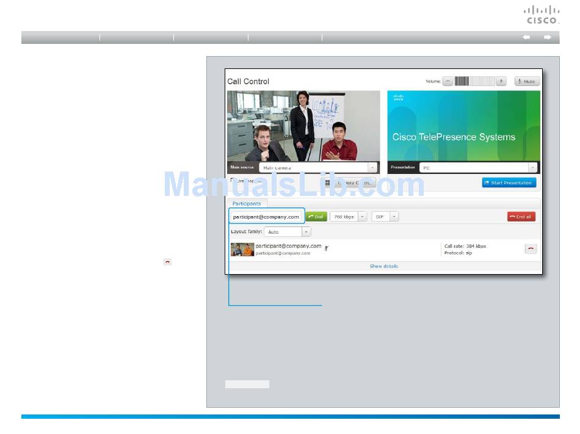Click the Call Control heading

[248, 81]
